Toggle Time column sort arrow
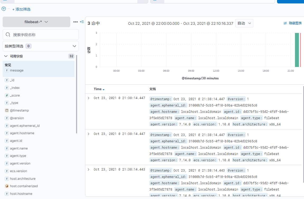304x199 pixels. [104, 90]
